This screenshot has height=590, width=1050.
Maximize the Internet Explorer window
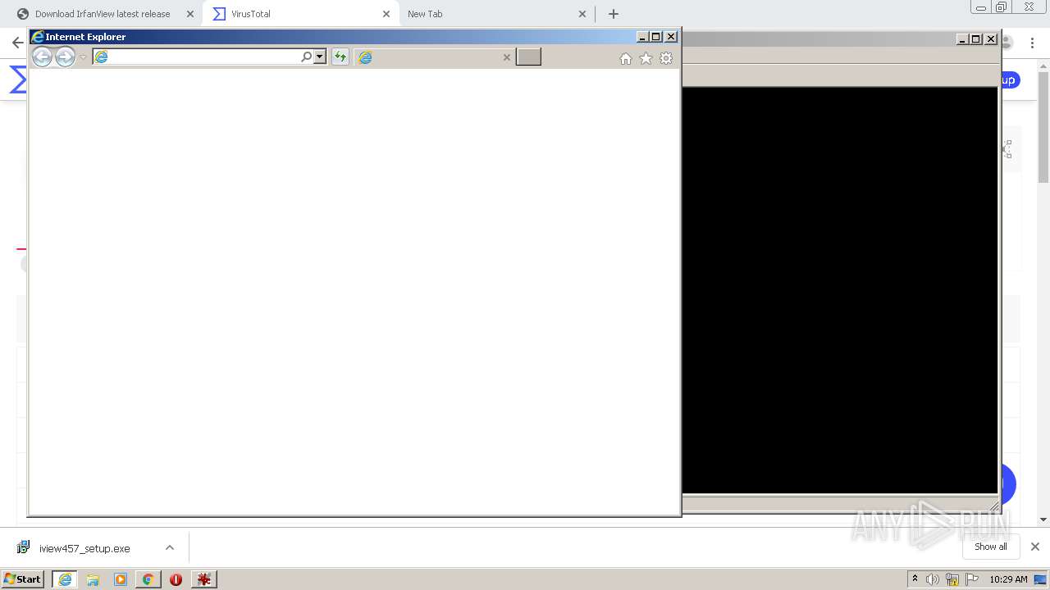tap(656, 37)
